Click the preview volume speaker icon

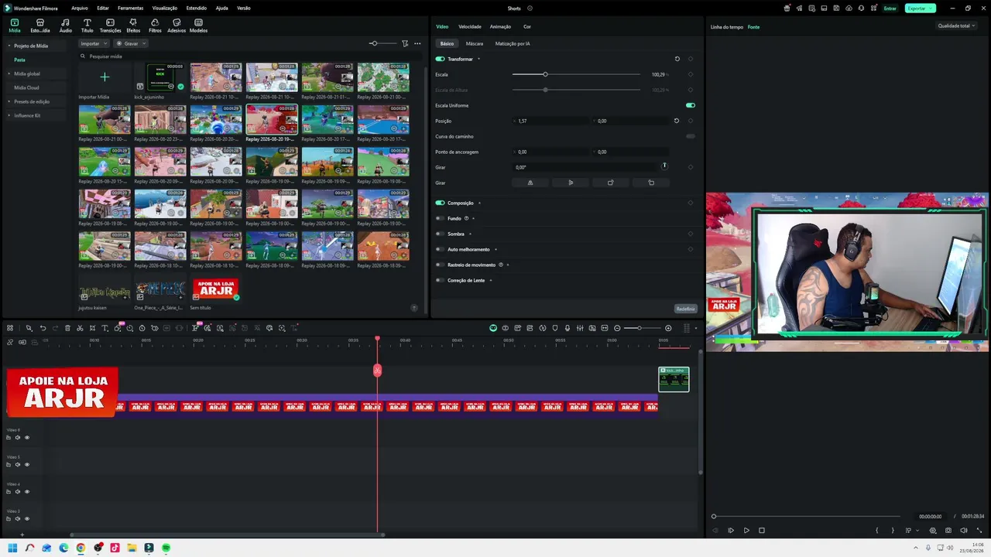point(964,531)
